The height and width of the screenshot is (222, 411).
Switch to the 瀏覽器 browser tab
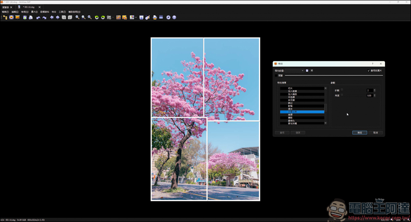point(5,7)
